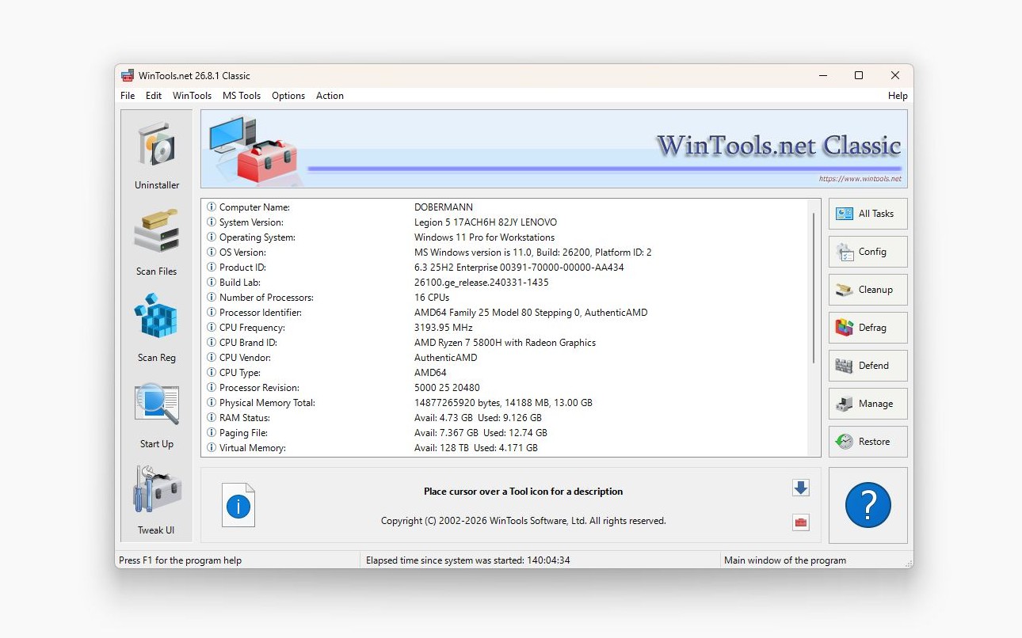This screenshot has width=1022, height=638.
Task: Click the info icon beside Operating System
Action: (x=212, y=237)
